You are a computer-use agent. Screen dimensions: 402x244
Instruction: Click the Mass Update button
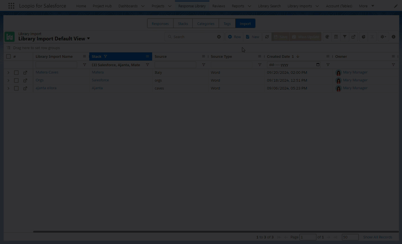(x=305, y=37)
